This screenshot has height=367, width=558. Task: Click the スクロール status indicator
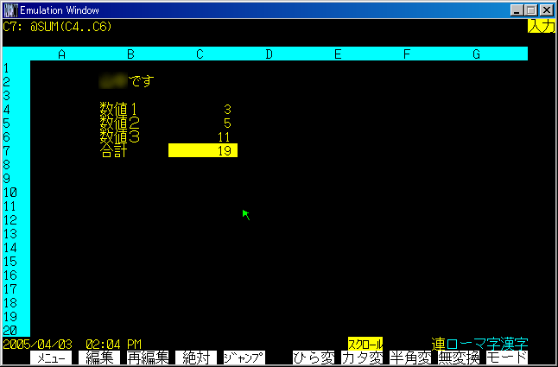click(365, 344)
